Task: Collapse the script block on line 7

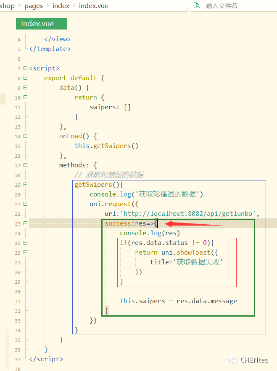Action: tap(26, 68)
